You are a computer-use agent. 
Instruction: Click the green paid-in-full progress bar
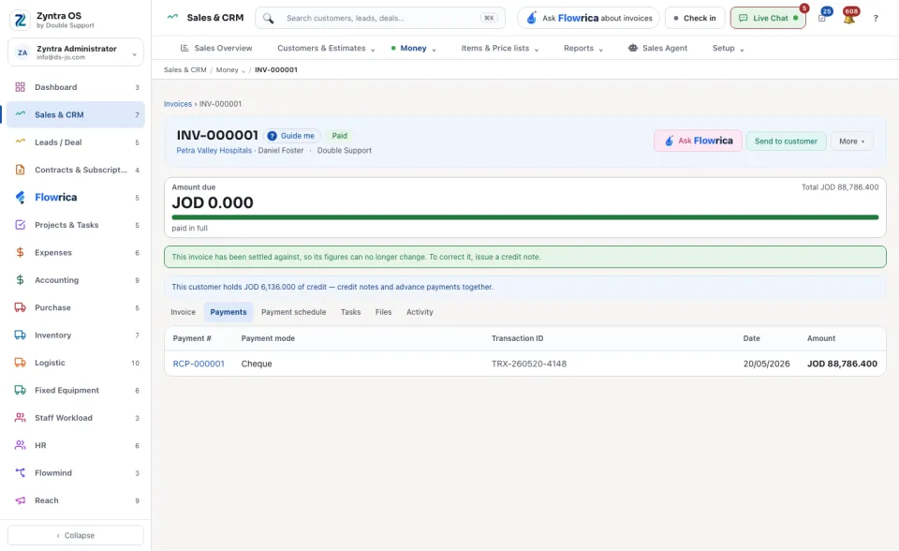525,217
